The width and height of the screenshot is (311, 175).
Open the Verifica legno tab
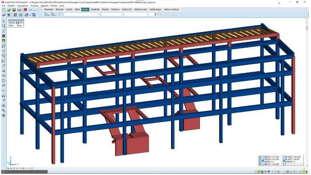pyautogui.click(x=155, y=9)
